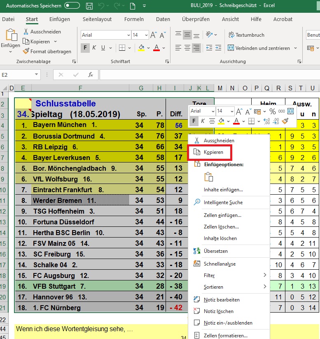Viewport: 320px width, 339px height.
Task: Click center alignment in mini toolbar
Action: point(212,121)
